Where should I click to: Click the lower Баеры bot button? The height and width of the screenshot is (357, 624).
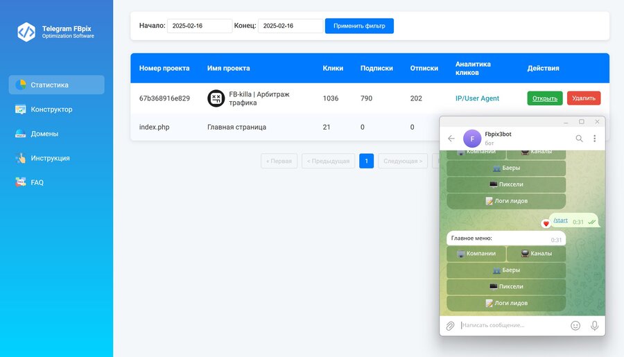coord(506,270)
